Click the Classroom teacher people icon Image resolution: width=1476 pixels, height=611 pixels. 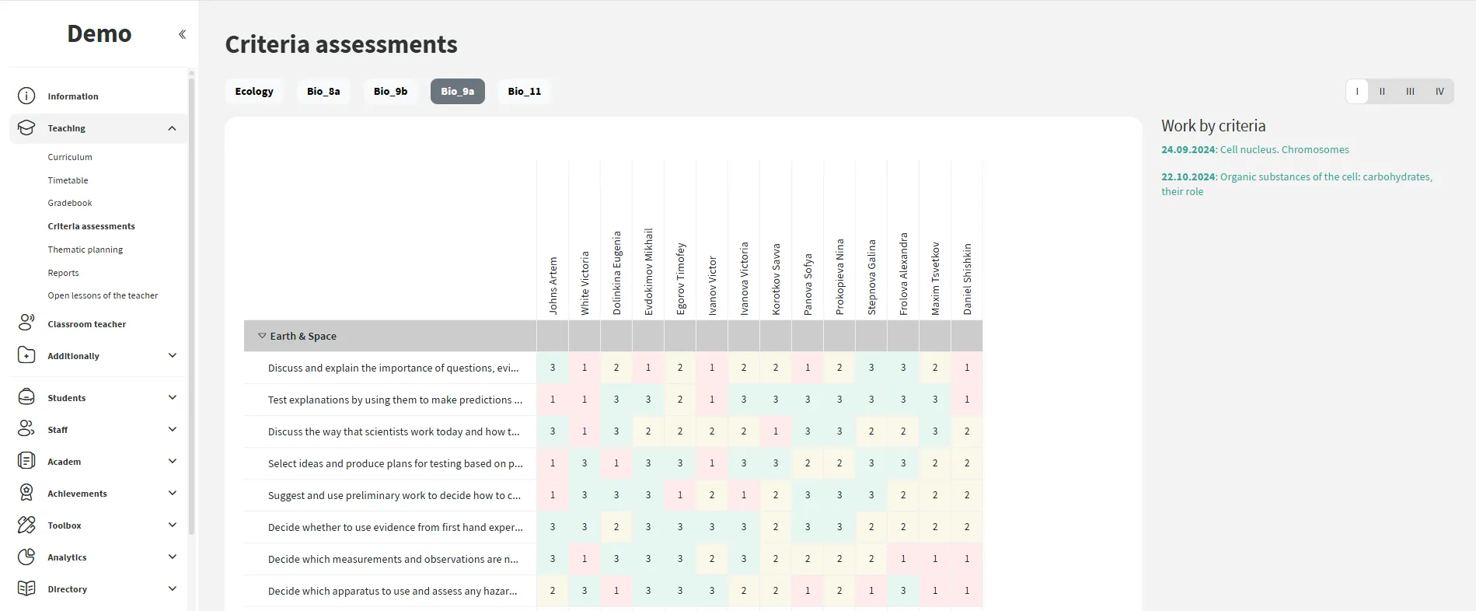[x=26, y=323]
